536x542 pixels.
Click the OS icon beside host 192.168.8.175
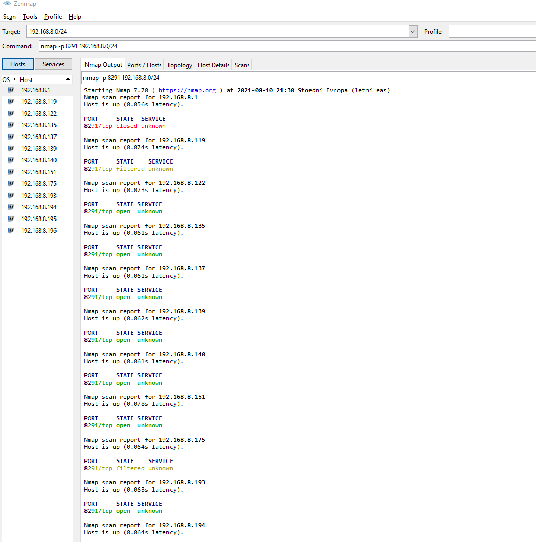coord(11,184)
